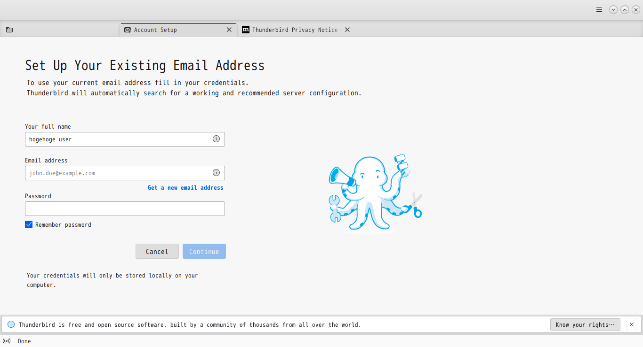The height and width of the screenshot is (347, 643).
Task: Click the info icon beside email address
Action: click(216, 173)
